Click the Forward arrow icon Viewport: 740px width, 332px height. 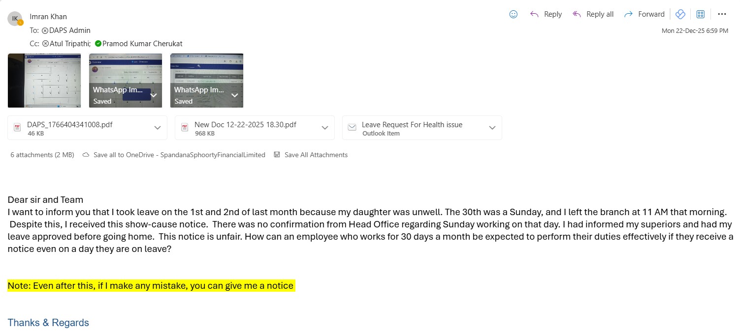(x=628, y=14)
